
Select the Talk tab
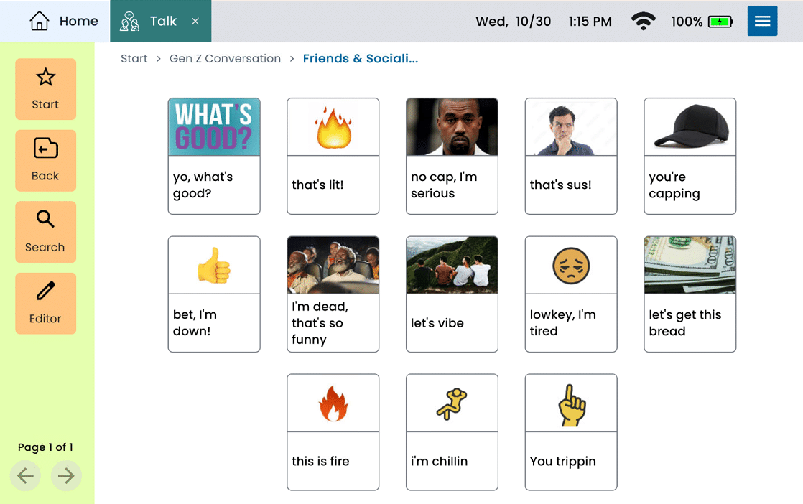[x=149, y=22]
